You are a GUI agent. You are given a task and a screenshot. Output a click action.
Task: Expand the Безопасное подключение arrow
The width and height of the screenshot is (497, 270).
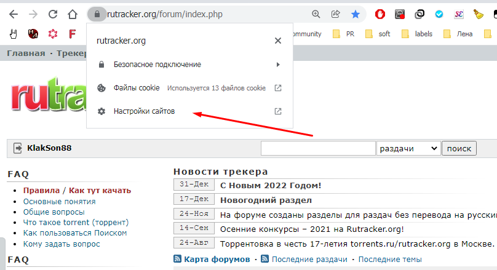click(278, 65)
